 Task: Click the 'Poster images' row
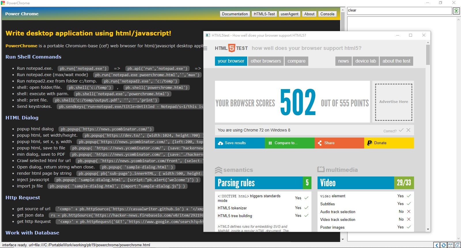366,227
